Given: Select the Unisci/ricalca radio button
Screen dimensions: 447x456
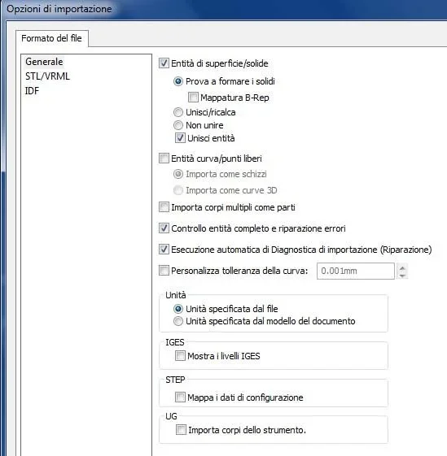Looking at the screenshot, I should [x=178, y=112].
